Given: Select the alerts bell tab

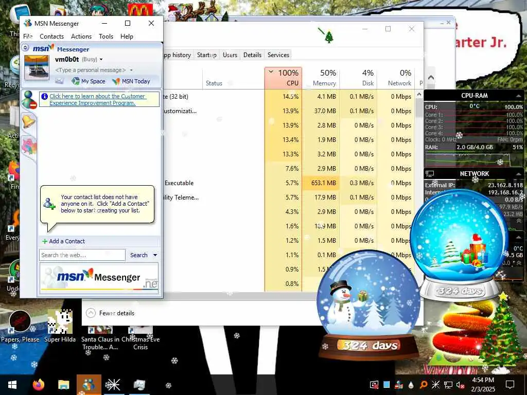Looking at the screenshot, I should point(29,121).
